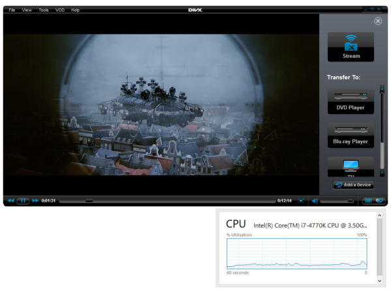Click the Stream button
The height and width of the screenshot is (293, 391).
[x=351, y=47]
